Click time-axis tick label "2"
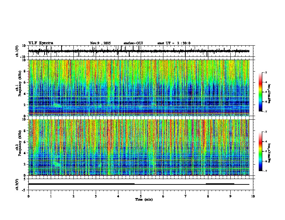285x220 pixels. coord(73,196)
